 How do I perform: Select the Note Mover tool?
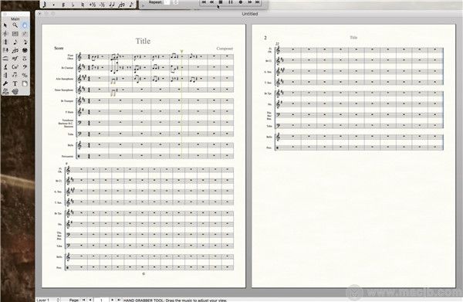(x=15, y=75)
